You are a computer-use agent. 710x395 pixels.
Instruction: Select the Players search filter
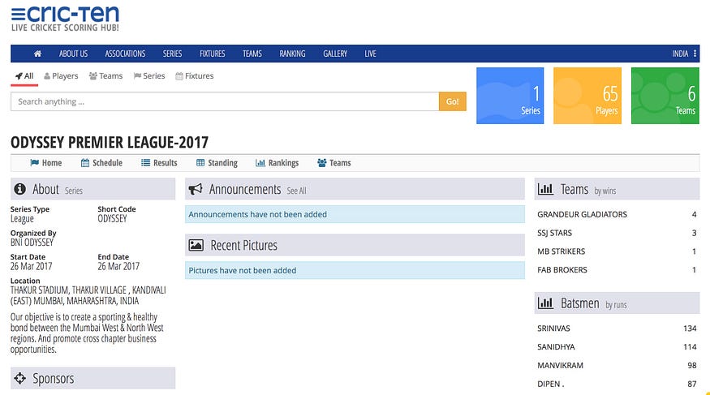[61, 76]
